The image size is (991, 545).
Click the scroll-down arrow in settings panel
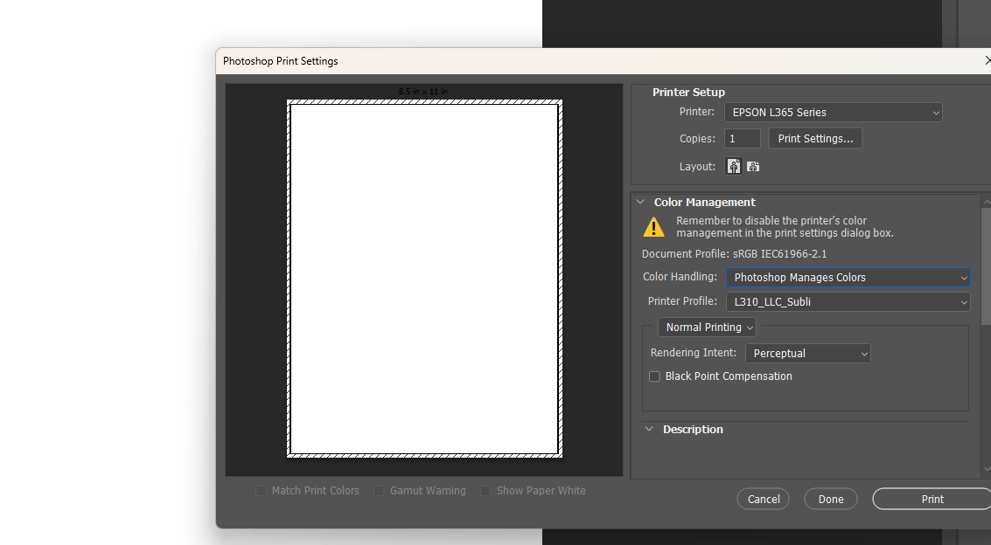[987, 469]
